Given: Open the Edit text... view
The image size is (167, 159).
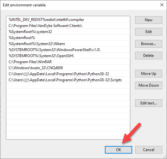Looking at the screenshot, I should click(149, 103).
